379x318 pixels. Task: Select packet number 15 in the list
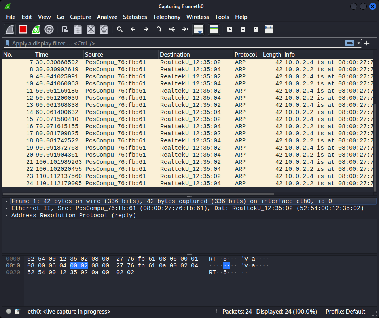pos(119,119)
